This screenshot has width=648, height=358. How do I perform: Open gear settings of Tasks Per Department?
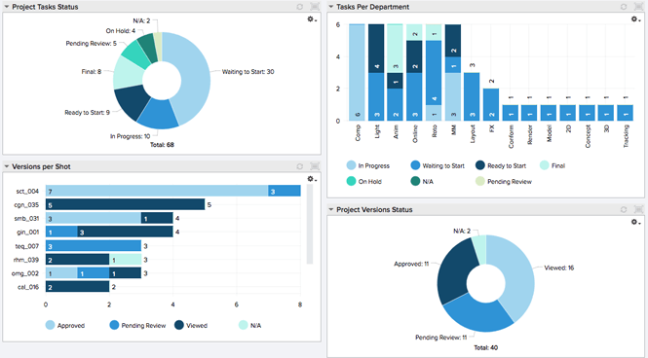tap(635, 19)
